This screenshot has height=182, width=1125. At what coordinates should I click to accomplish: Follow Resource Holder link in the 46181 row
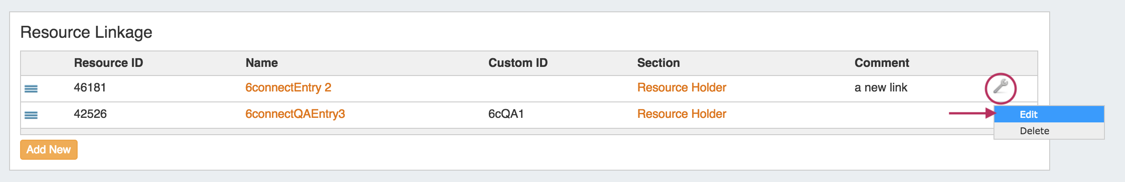tap(681, 87)
